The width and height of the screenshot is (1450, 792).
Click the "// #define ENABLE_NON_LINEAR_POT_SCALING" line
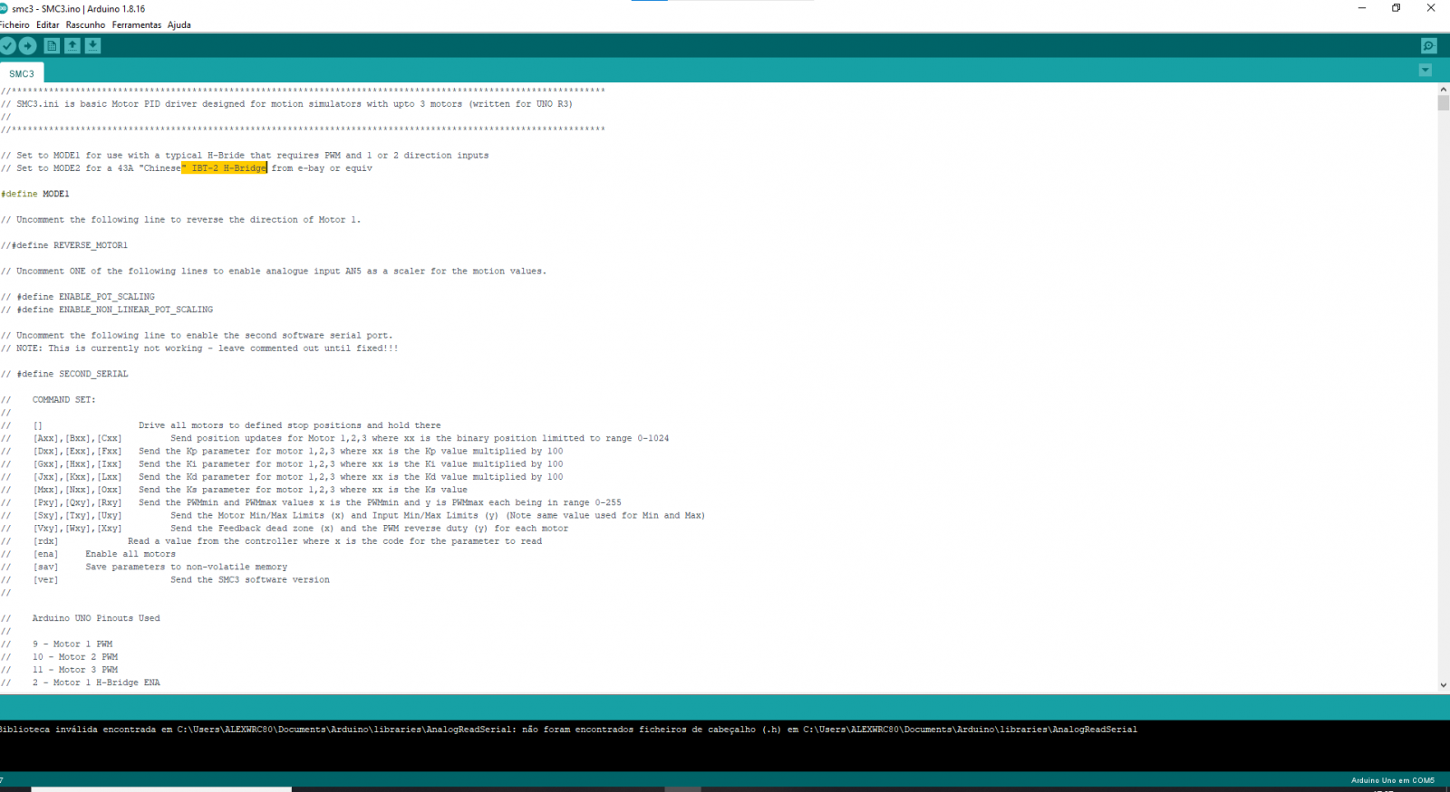click(x=107, y=310)
